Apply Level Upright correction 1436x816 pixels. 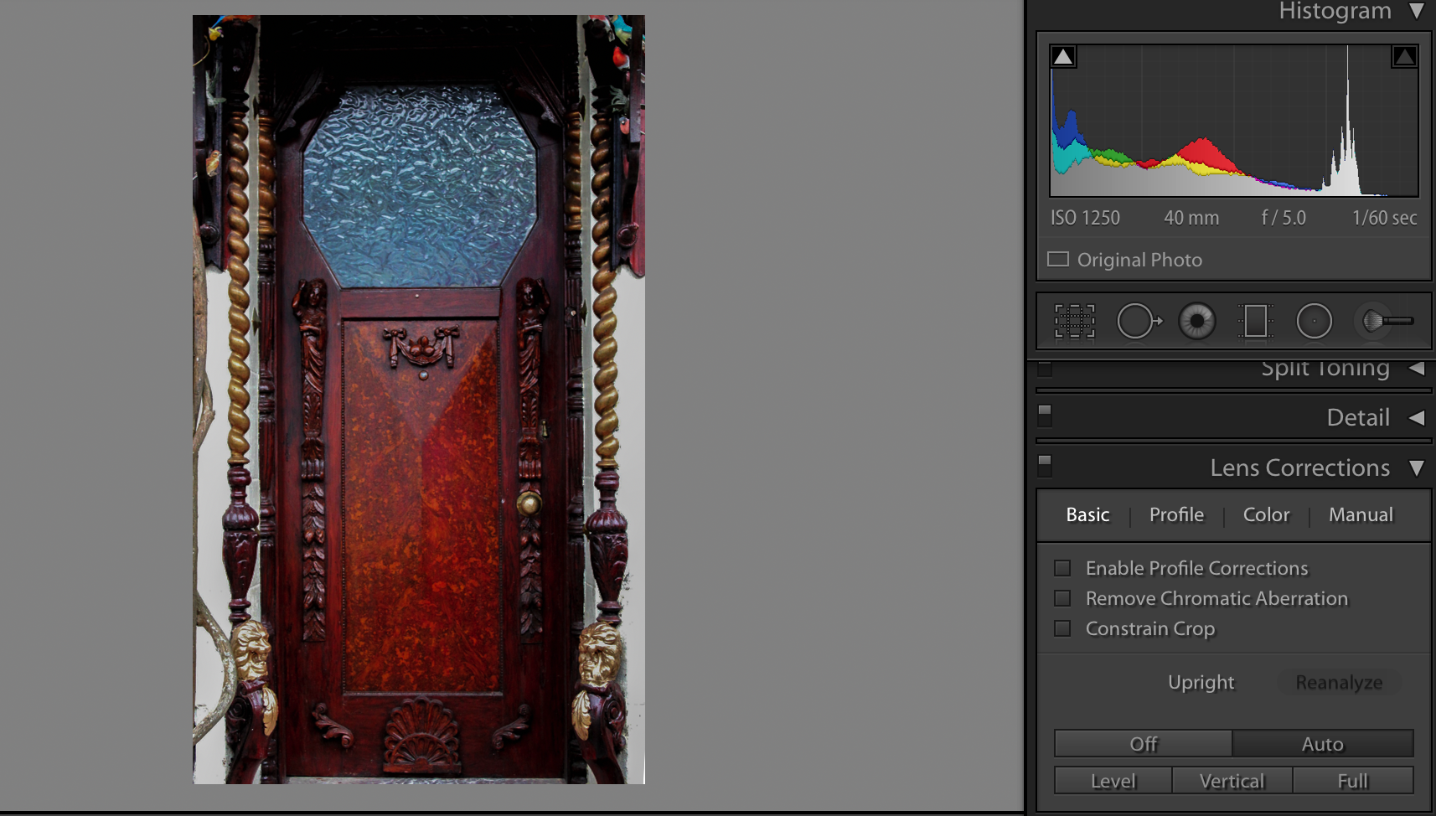pyautogui.click(x=1113, y=781)
